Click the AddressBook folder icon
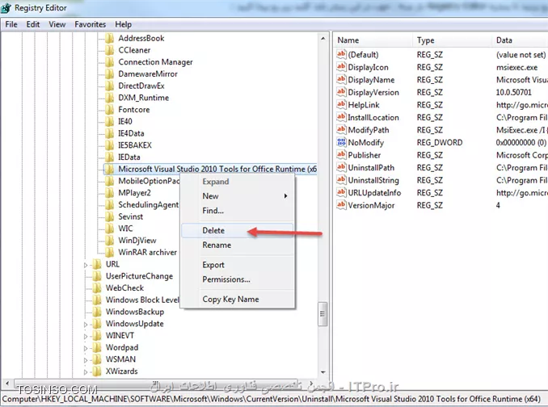Viewport: 548px width, 407px height. (110, 38)
